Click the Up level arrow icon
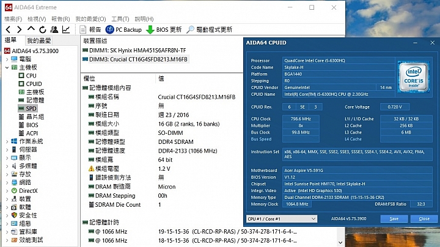The height and width of the screenshot is (247, 440). click(x=31, y=29)
